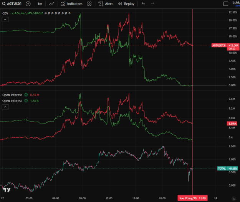
Task: Click the 1.50% axis label in bottom pane
Action: click(232, 146)
